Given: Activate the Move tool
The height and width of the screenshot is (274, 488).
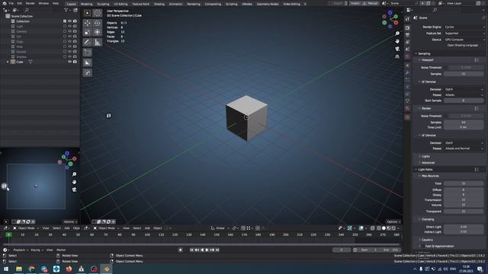Looking at the screenshot, I should pyautogui.click(x=88, y=23).
